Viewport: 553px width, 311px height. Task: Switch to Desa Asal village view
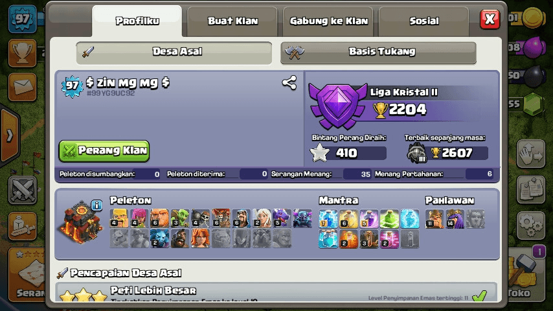[174, 52]
